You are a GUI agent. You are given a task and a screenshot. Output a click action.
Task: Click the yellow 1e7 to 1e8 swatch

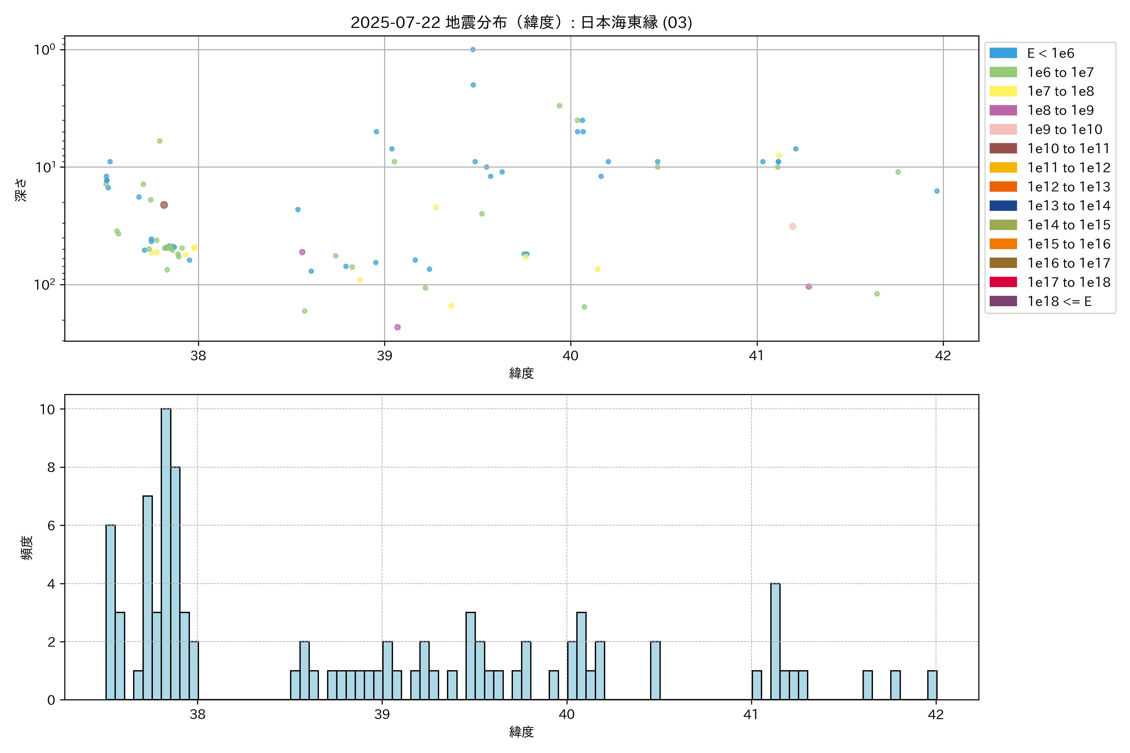tap(1003, 91)
